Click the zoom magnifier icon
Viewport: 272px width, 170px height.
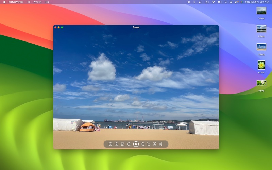tap(117, 144)
